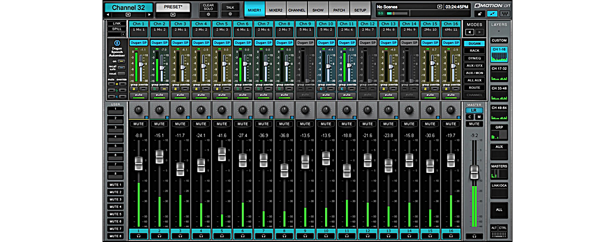615x242 pixels.
Task: Click Chn 4 Dugan weight slider
Action: tap(203, 66)
